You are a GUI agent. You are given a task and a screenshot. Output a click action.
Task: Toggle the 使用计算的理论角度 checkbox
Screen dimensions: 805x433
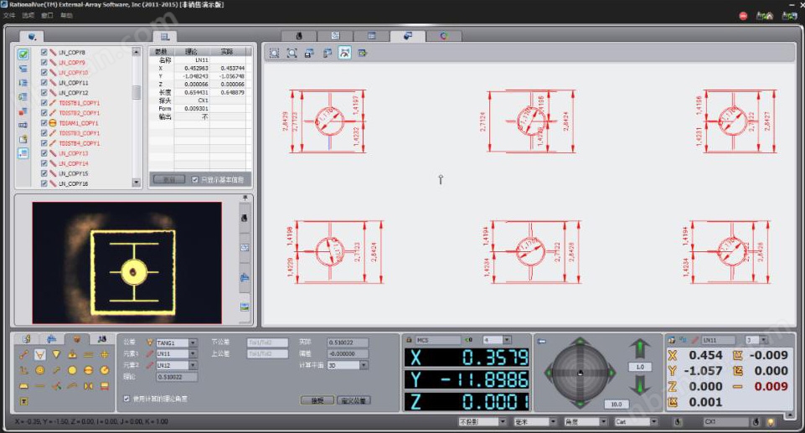point(126,398)
